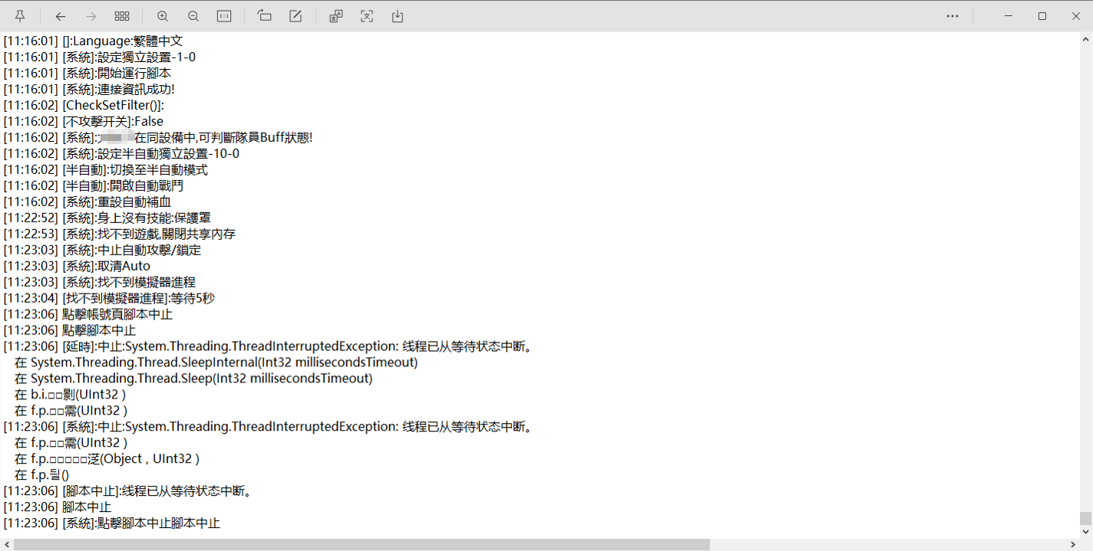This screenshot has width=1093, height=551.
Task: Close the viewer window
Action: pyautogui.click(x=1076, y=16)
